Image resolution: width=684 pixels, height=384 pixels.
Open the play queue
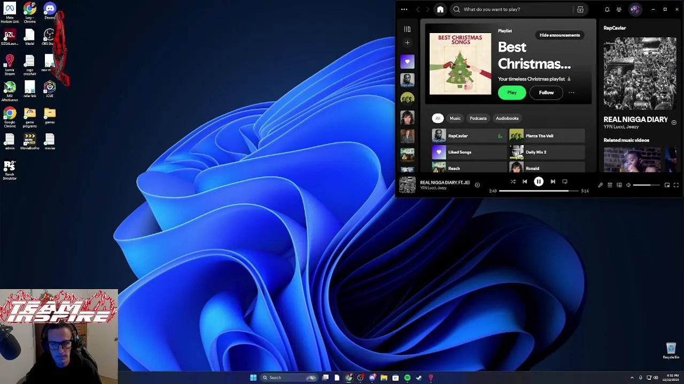pyautogui.click(x=610, y=185)
